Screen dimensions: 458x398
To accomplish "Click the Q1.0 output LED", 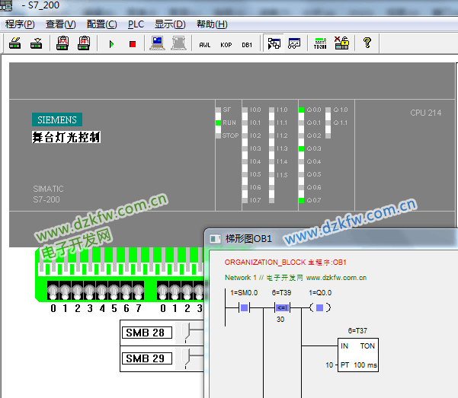I will pyautogui.click(x=328, y=110).
